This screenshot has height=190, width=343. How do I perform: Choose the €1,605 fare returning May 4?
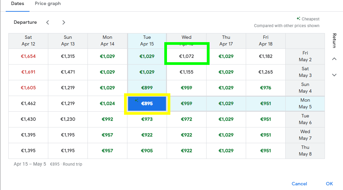pyautogui.click(x=28, y=88)
